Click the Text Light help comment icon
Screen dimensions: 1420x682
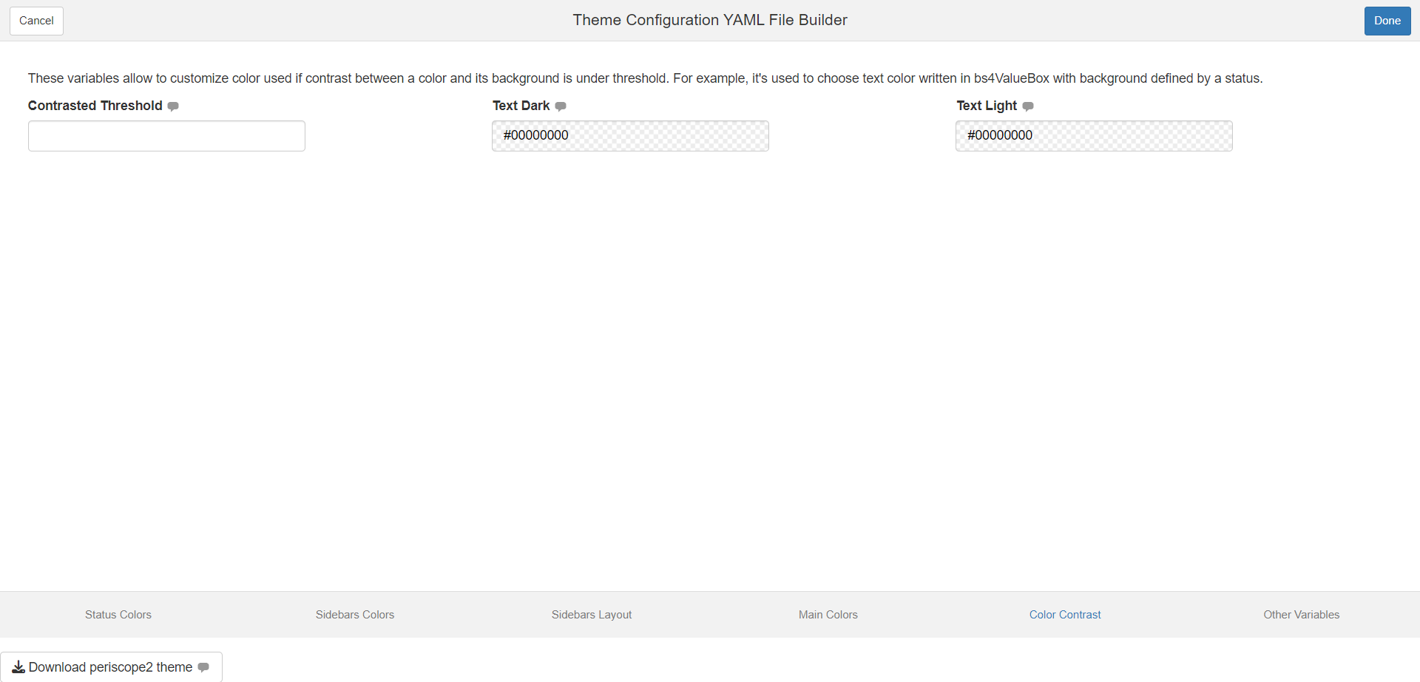[x=1028, y=106]
